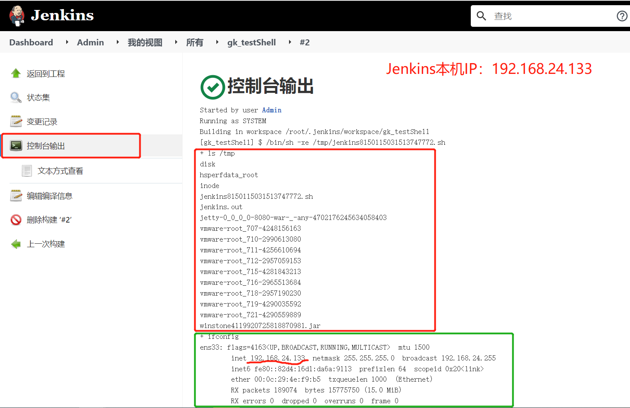Go to 上一次构建 previous build

click(x=46, y=244)
